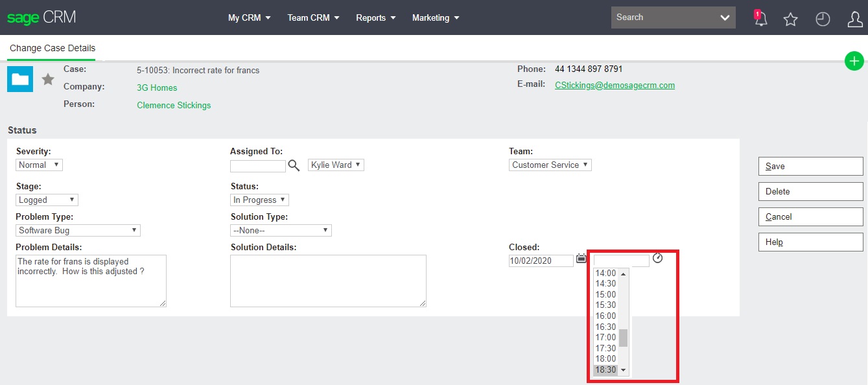Viewport: 868px width, 385px height.
Task: Open the Status In Progress dropdown
Action: [259, 200]
